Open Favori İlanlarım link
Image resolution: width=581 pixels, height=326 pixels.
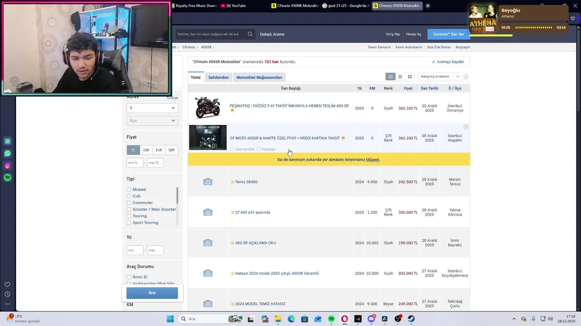pyautogui.click(x=379, y=47)
